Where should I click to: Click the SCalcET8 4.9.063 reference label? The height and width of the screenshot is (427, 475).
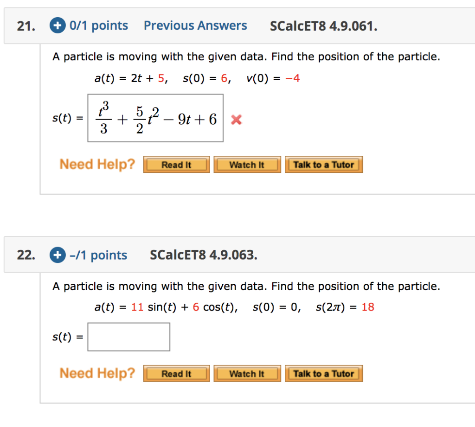tap(203, 255)
